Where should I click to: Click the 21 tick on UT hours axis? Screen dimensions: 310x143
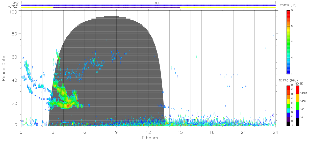click(x=244, y=132)
